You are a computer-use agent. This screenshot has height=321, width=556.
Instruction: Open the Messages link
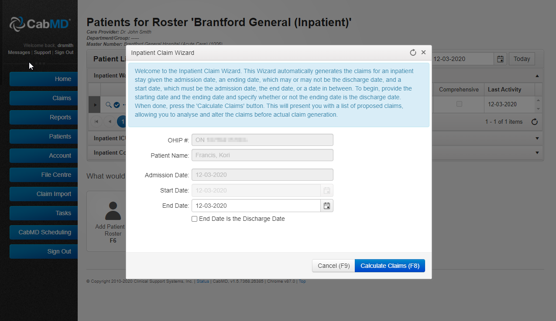[19, 52]
